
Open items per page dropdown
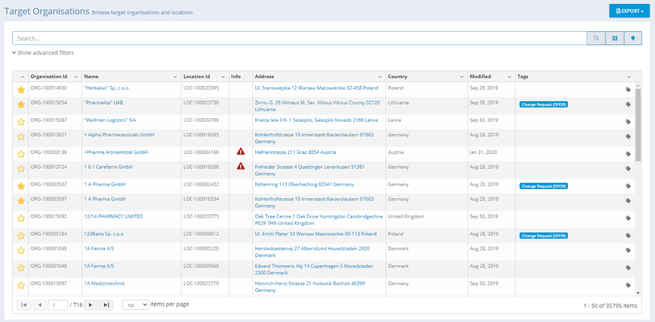[x=135, y=305]
